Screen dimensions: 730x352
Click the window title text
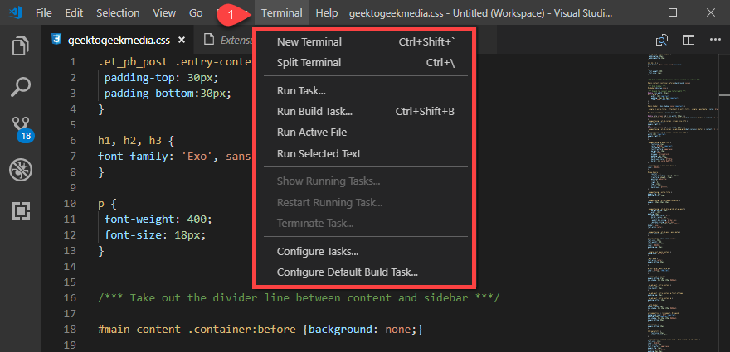481,13
